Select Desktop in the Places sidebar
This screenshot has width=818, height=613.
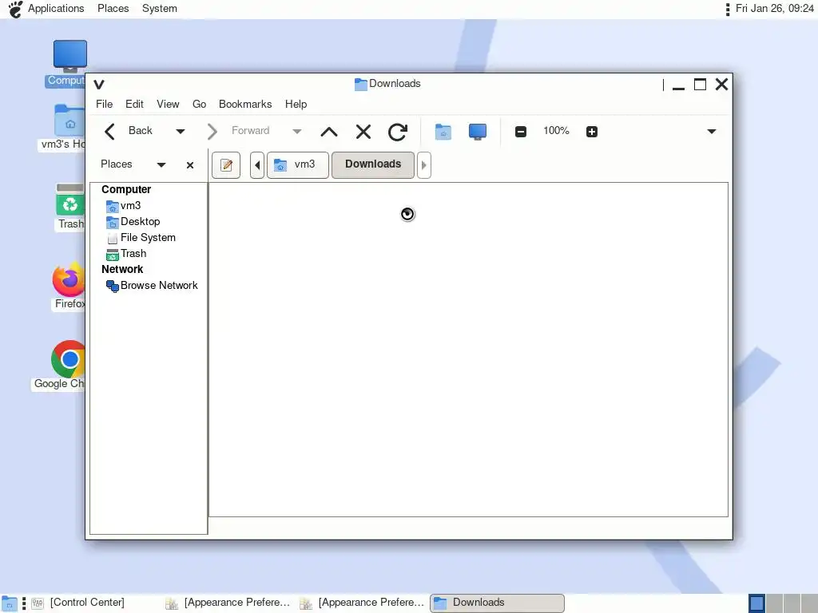tap(133, 222)
